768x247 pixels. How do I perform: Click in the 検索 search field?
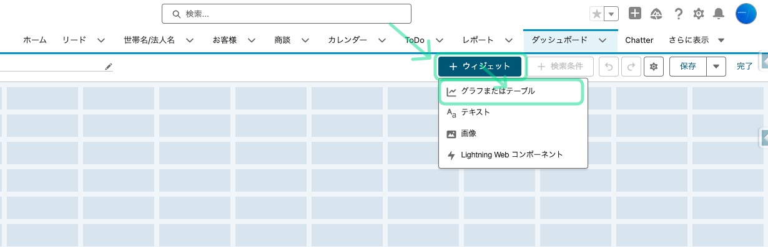pyautogui.click(x=287, y=14)
